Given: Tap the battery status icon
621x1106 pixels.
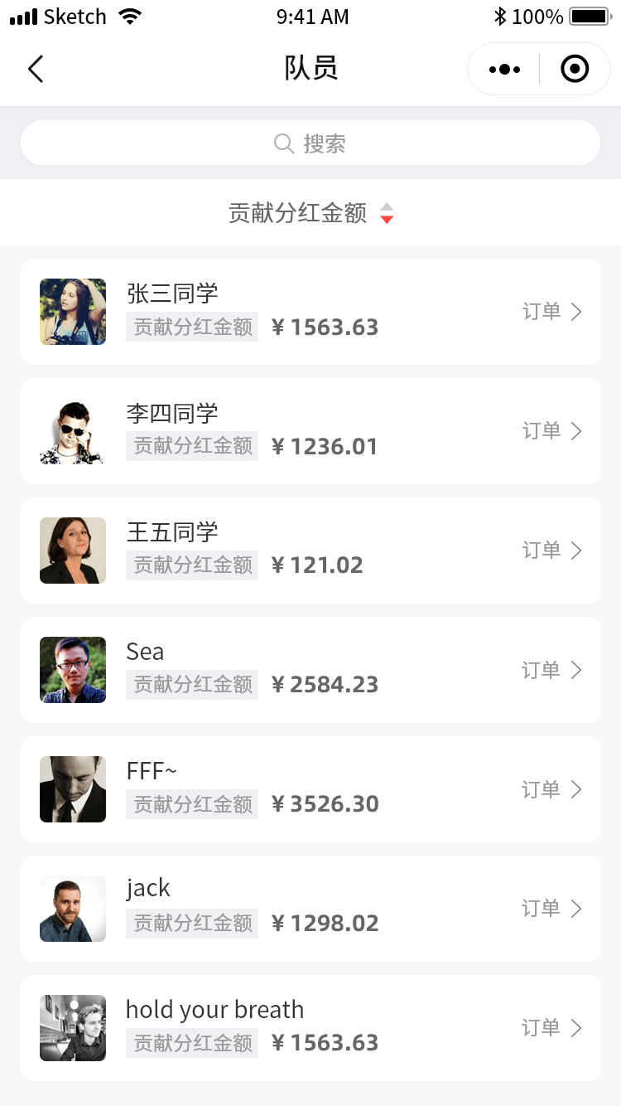Looking at the screenshot, I should [x=590, y=17].
